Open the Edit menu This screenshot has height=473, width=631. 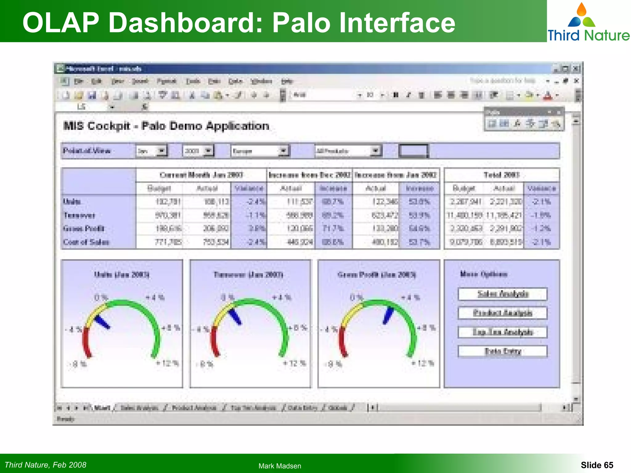96,81
